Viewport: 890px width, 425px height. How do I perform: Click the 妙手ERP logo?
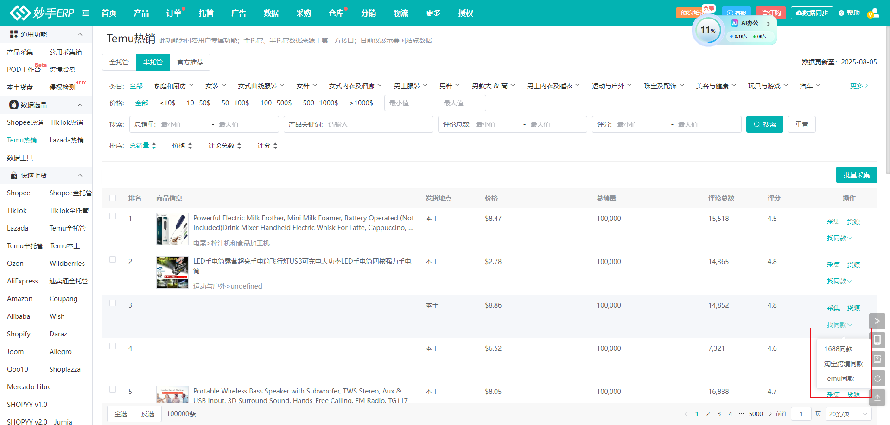(x=42, y=13)
